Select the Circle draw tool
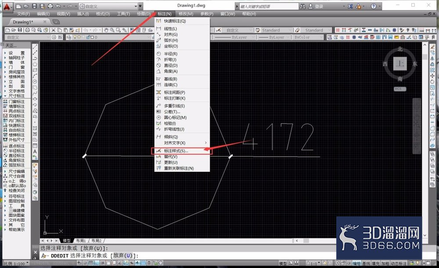This screenshot has width=439, height=268. [35, 82]
